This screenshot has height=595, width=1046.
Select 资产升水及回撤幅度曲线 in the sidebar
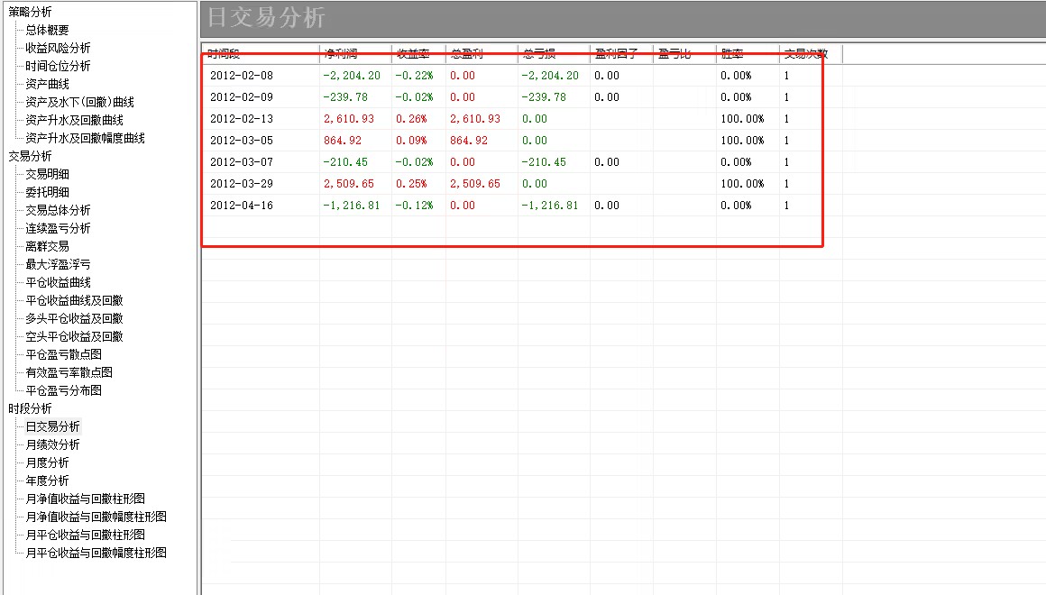point(85,138)
